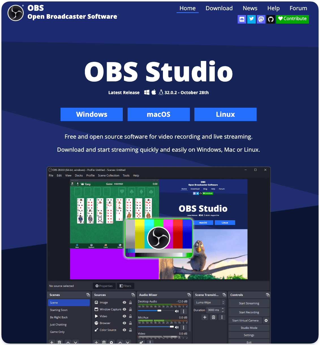Download OBS for Windows
Image resolution: width=320 pixels, height=345 pixels.
tap(91, 114)
